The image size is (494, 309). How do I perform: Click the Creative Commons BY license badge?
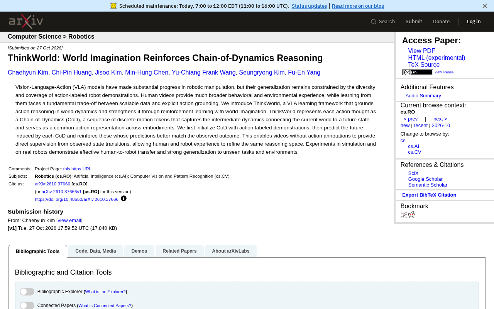(x=417, y=72)
